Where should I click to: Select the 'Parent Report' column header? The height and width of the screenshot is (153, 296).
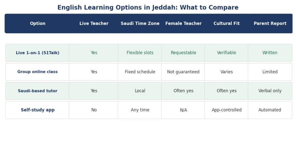tap(270, 23)
